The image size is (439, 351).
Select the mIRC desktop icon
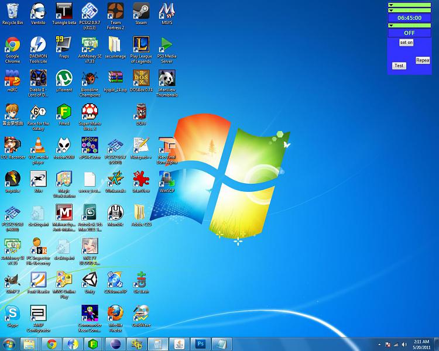(12, 81)
